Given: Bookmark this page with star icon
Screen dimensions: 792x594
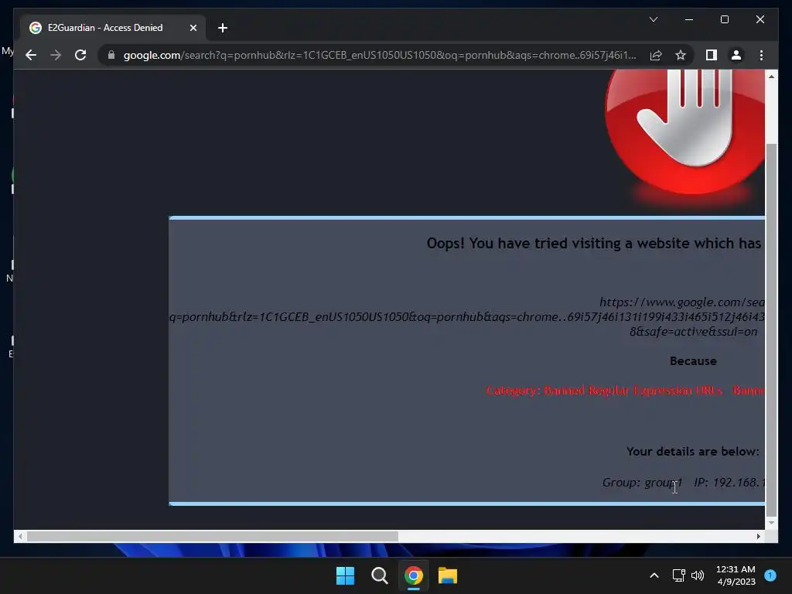Looking at the screenshot, I should [x=681, y=55].
